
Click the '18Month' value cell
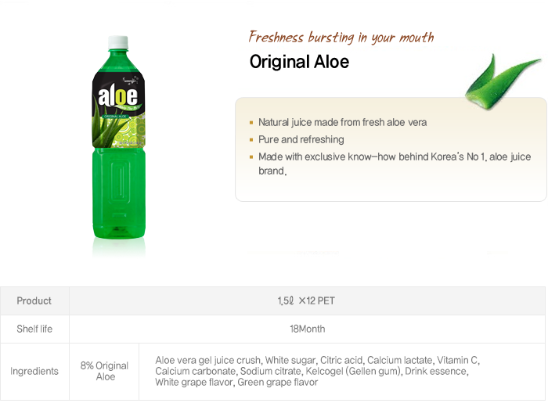[x=307, y=329]
